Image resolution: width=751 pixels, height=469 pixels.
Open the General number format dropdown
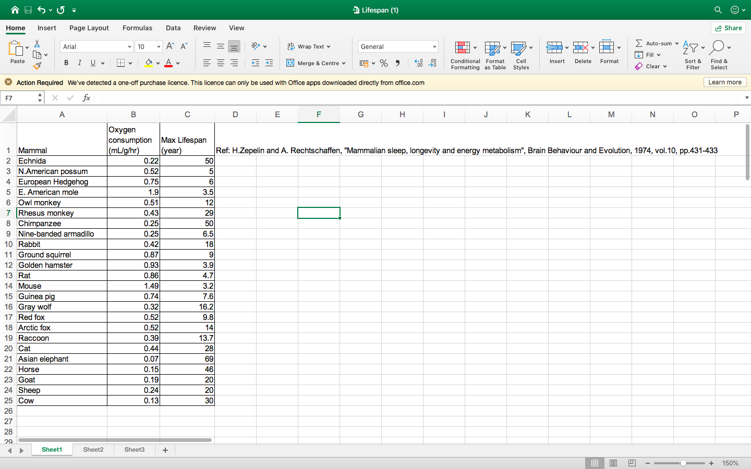(434, 46)
